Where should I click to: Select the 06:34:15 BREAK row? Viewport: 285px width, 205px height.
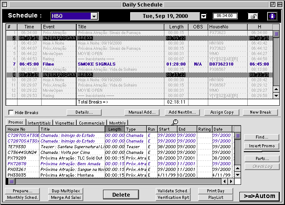139,38
